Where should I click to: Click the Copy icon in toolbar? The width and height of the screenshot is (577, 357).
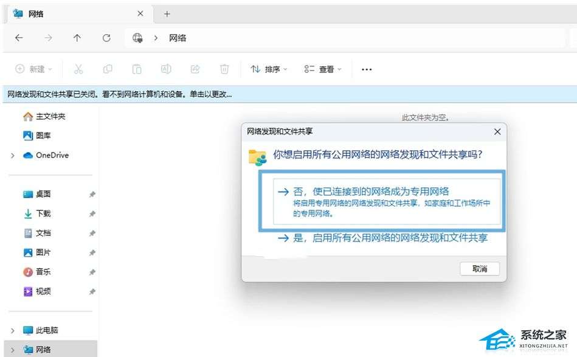point(108,69)
